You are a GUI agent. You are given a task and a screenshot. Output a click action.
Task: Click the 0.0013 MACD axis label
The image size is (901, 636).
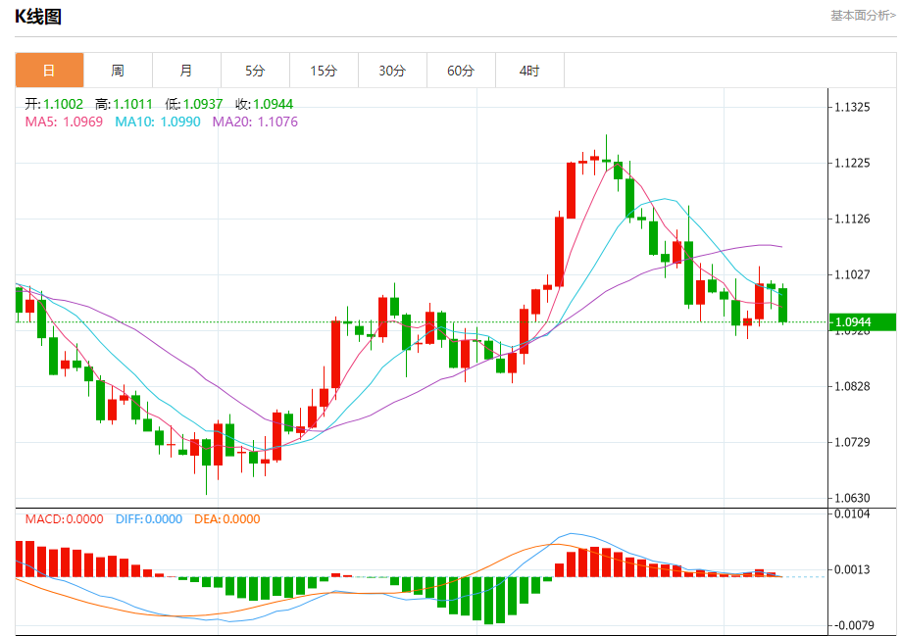[853, 570]
